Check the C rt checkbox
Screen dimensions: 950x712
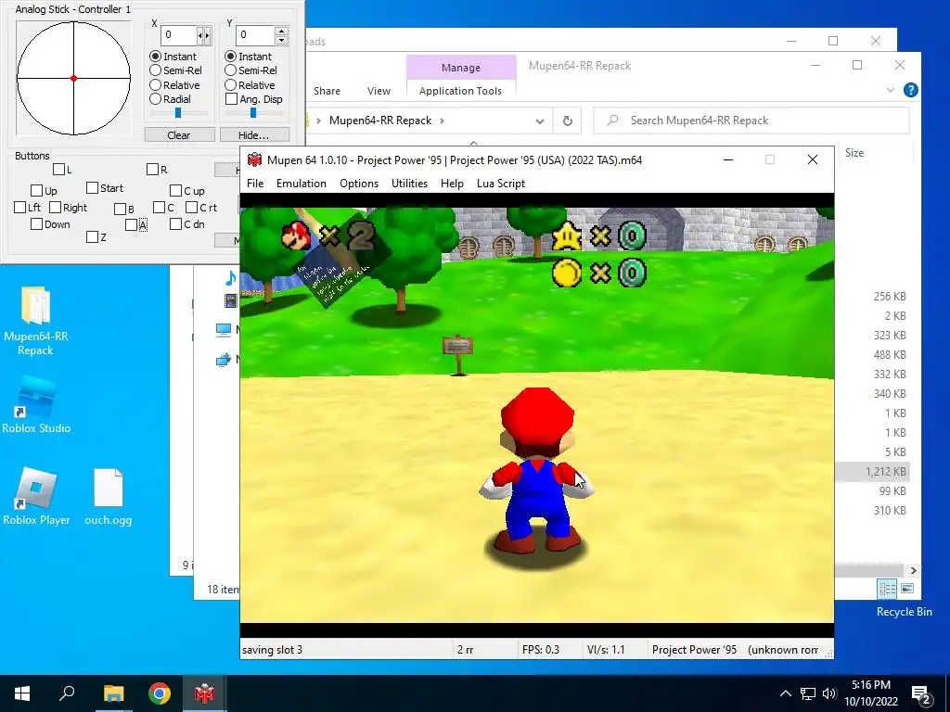[191, 208]
